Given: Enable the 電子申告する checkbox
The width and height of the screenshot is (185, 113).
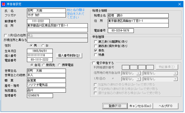Looking at the screenshot, I should click(x=94, y=63).
